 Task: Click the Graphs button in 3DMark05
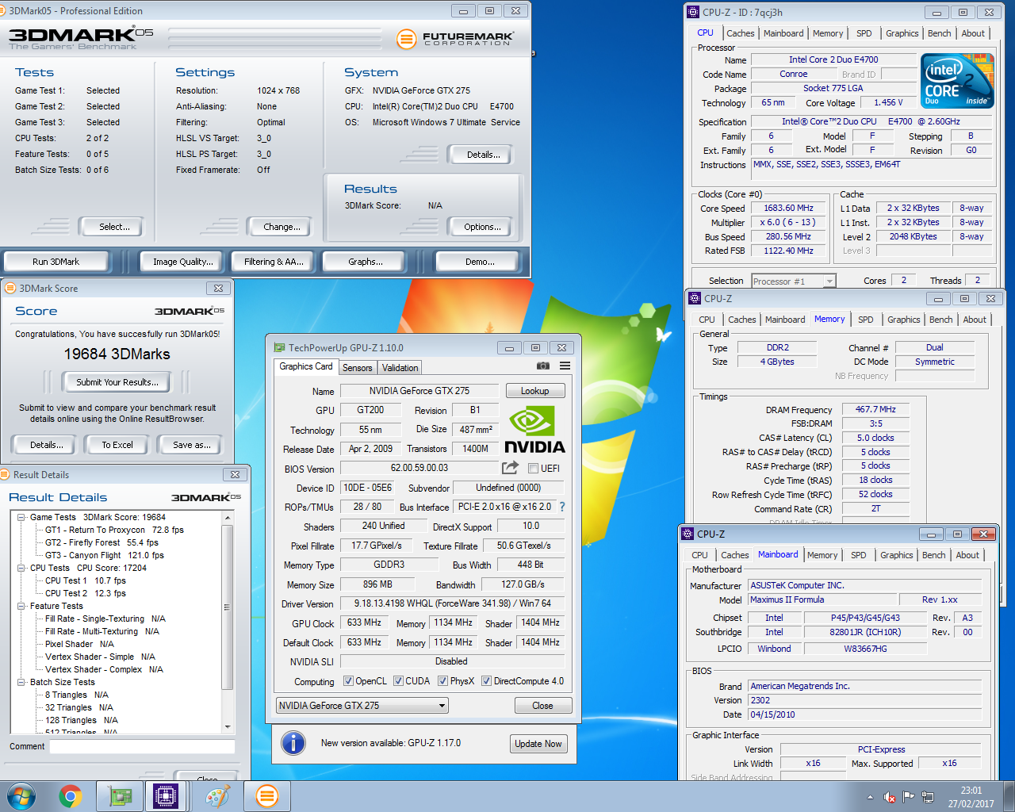pos(366,262)
